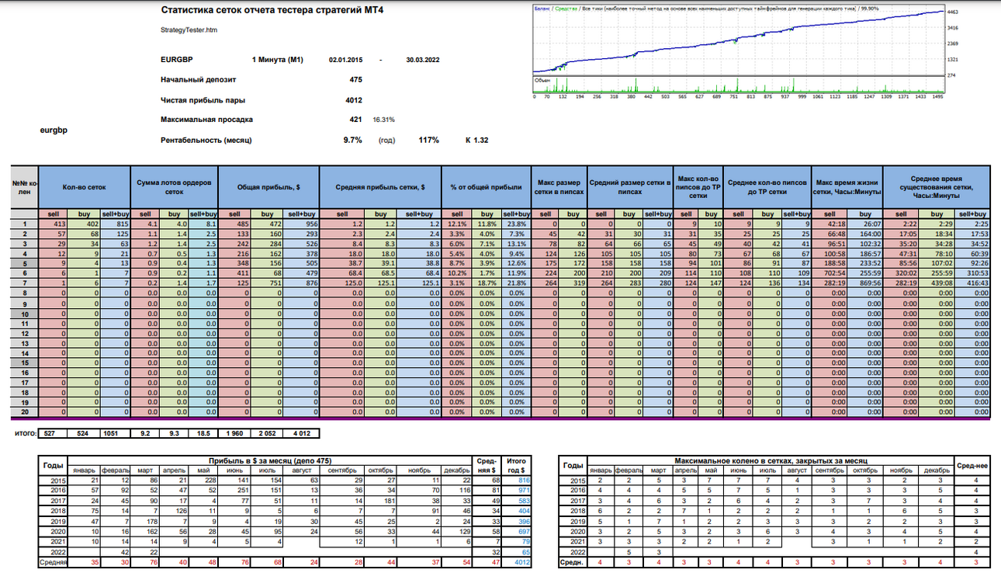Click 'Макс время жизни сетки, Часы:Минуты' header
The image size is (1001, 573).
(847, 187)
